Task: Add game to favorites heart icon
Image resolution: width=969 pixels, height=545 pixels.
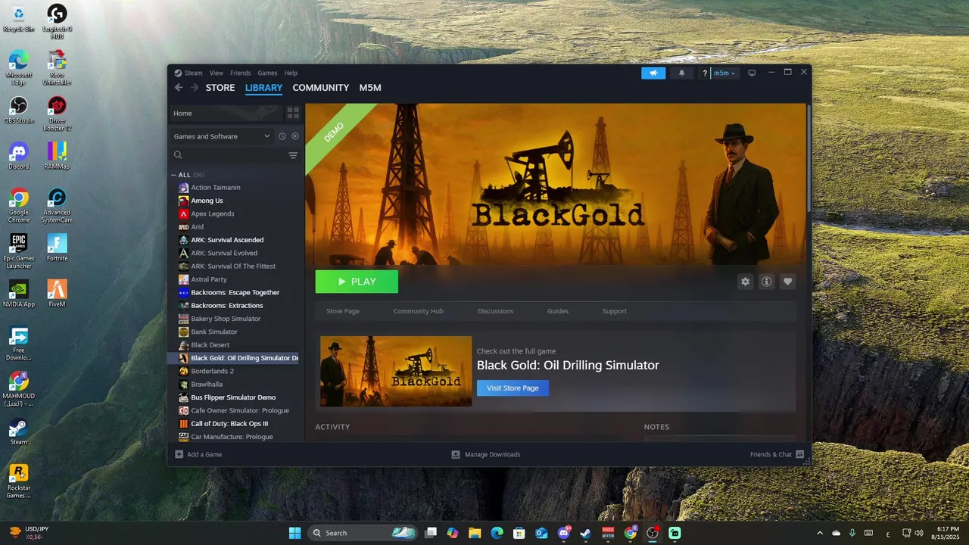Action: (788, 282)
